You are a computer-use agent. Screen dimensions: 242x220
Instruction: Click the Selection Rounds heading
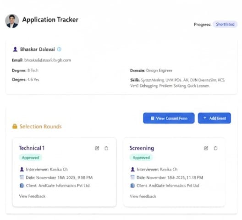coord(41,126)
